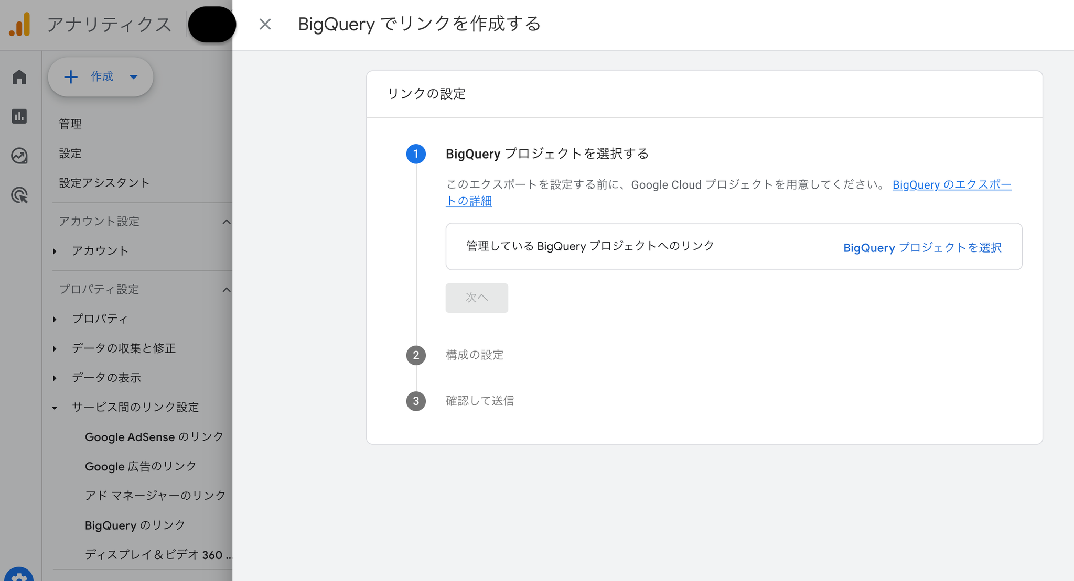Open the Advertising target cursor icon
This screenshot has width=1074, height=581.
click(19, 195)
